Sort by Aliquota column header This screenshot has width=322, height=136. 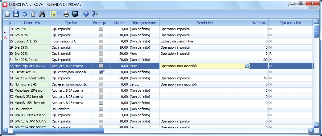point(119,23)
